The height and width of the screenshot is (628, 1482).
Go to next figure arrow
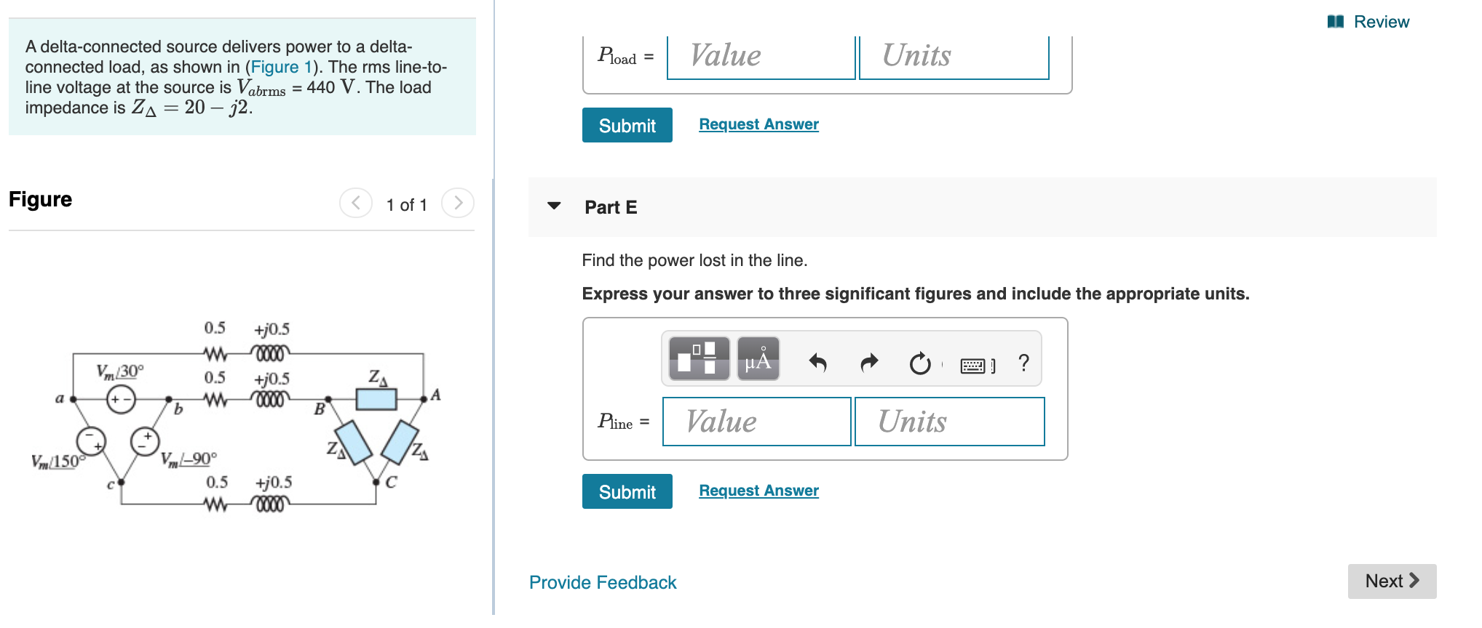[x=458, y=203]
